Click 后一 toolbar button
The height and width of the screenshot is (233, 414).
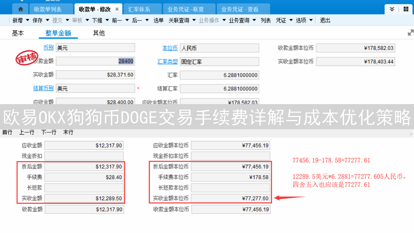click(137, 20)
